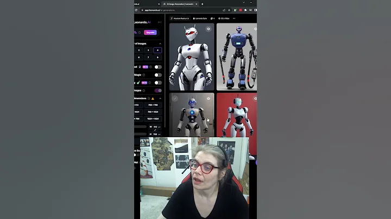This screenshot has height=219, width=391.
Task: Click the Leonardo Style chip
Action: click(x=200, y=18)
